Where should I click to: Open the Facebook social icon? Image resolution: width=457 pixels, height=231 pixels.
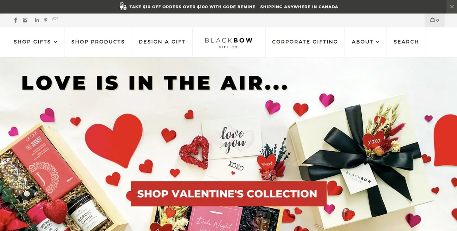coord(15,20)
